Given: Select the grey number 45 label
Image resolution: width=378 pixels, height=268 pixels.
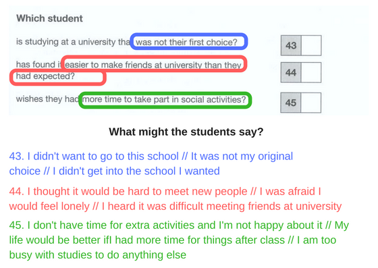Looking at the screenshot, I should (x=291, y=103).
